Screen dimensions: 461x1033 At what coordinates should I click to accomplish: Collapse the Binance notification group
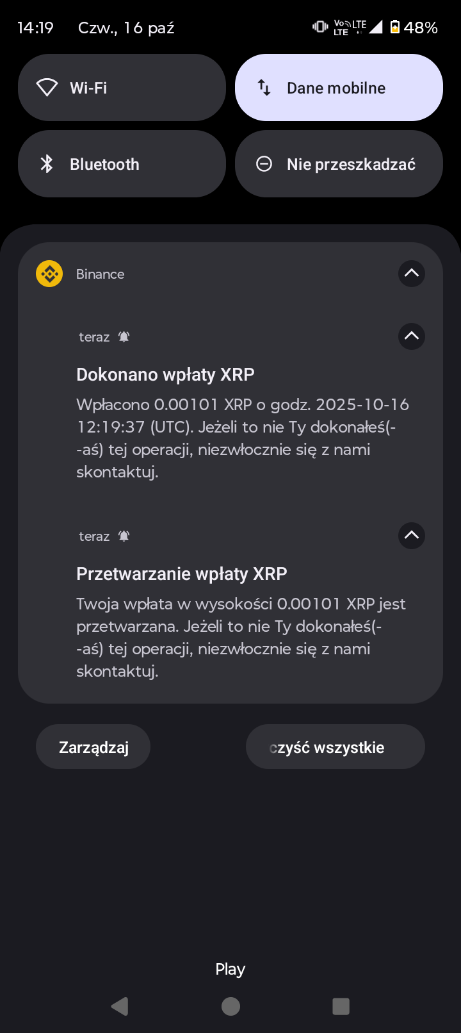tap(412, 274)
